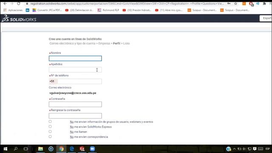Open the touch keyboard tray icon
The width and height of the screenshot is (272, 153).
(261, 149)
